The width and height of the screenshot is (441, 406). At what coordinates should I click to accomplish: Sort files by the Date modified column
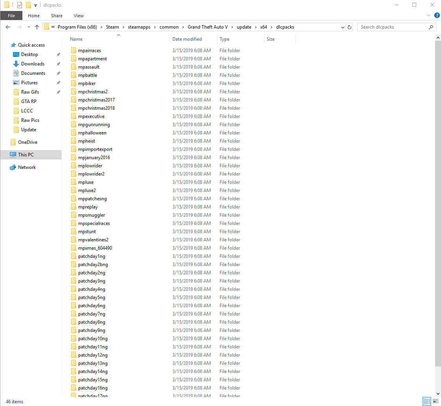188,39
